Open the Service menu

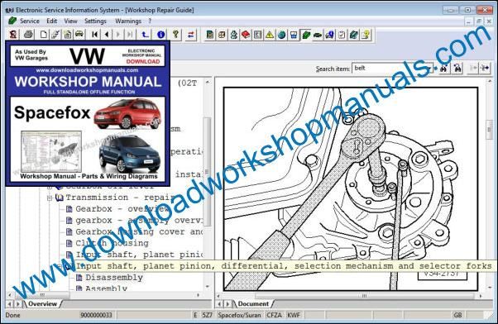(30, 21)
